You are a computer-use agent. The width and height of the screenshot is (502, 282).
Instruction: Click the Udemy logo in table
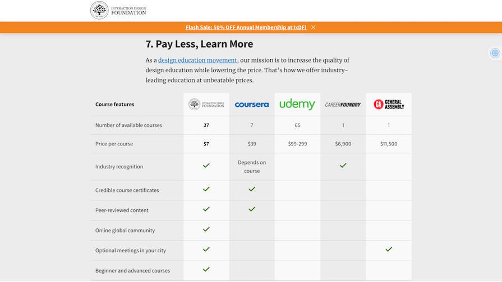coord(297,104)
